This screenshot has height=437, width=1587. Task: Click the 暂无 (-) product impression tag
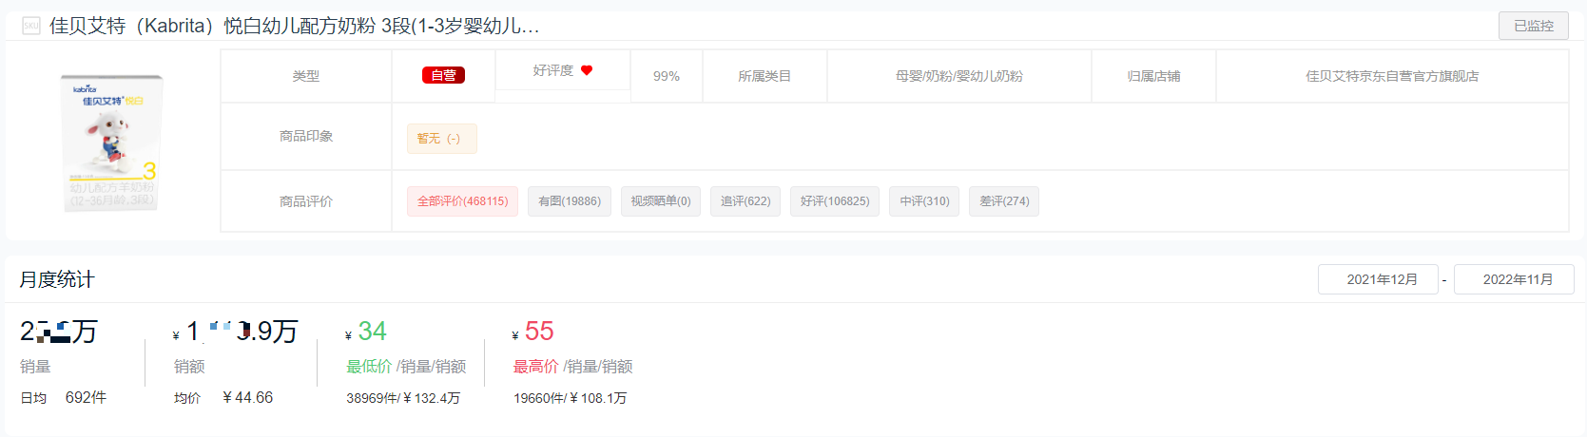tap(442, 139)
